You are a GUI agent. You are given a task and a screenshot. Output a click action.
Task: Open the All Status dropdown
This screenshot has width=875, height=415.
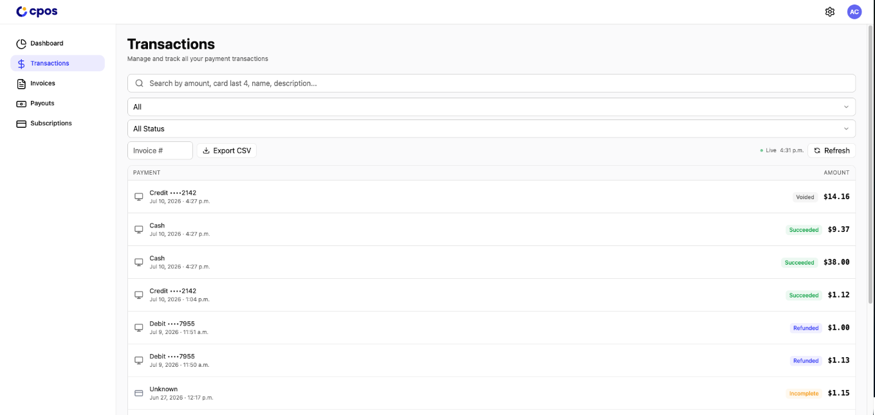[x=492, y=128]
